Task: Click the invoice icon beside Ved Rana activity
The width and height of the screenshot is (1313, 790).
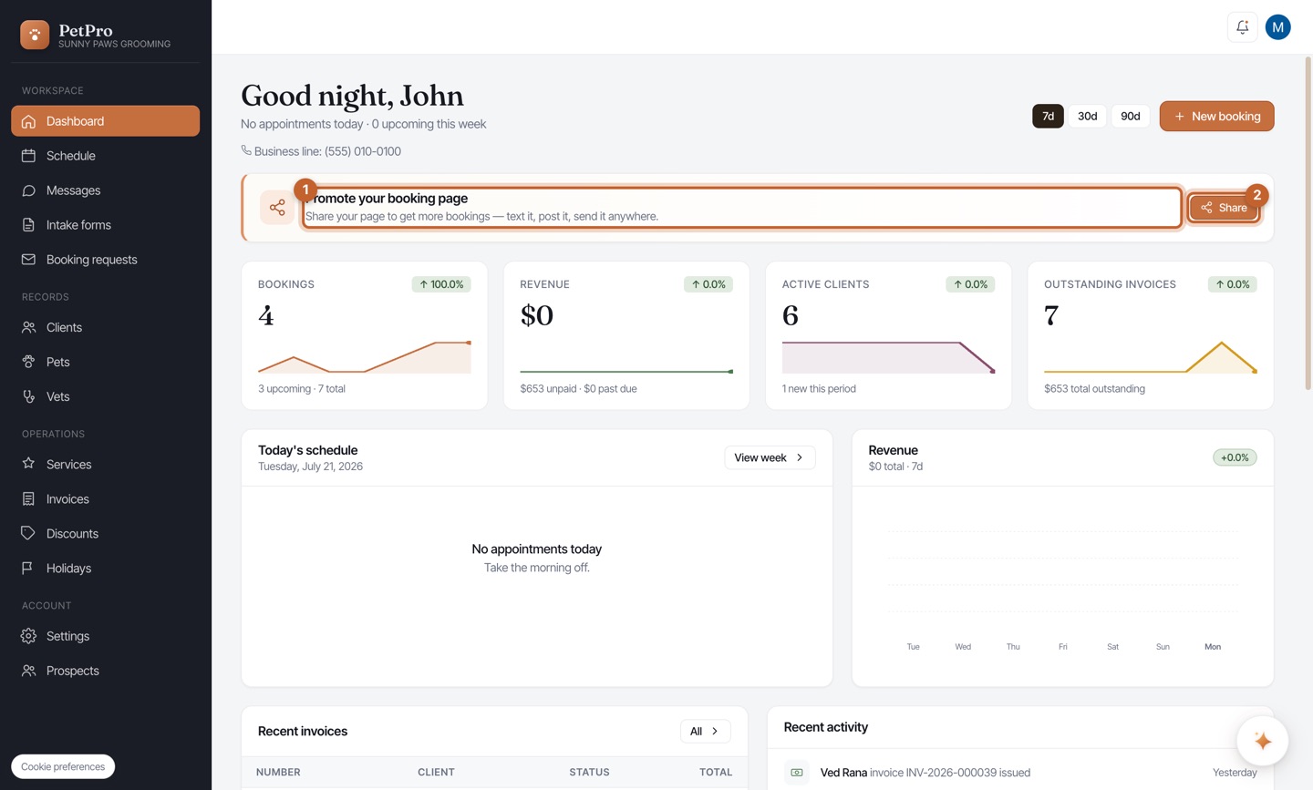Action: (x=797, y=773)
